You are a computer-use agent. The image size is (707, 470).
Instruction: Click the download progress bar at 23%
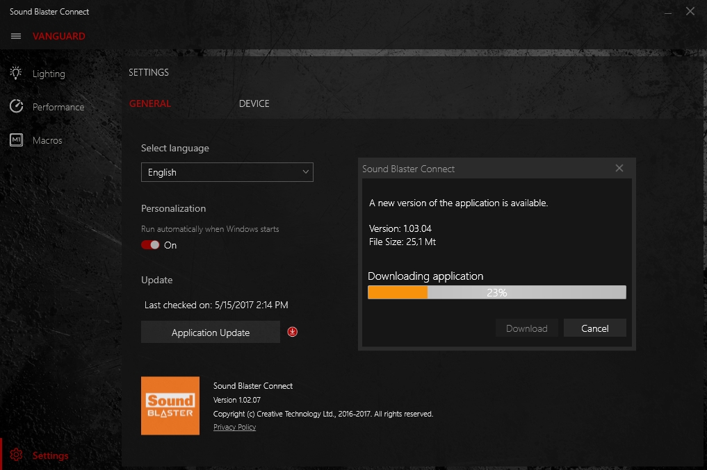[x=497, y=292]
